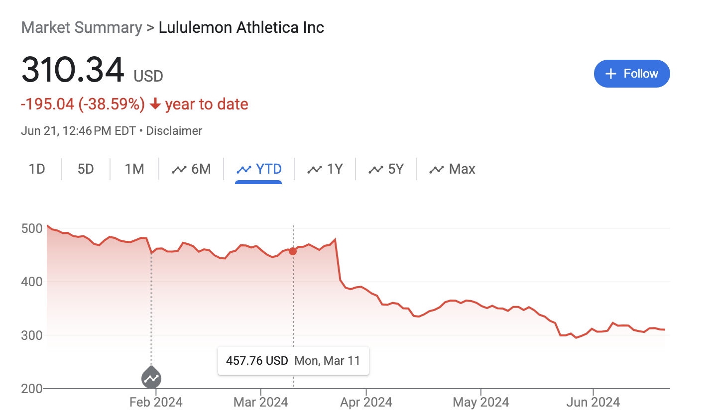708x420 pixels.
Task: Click the Follow button
Action: pyautogui.click(x=631, y=73)
